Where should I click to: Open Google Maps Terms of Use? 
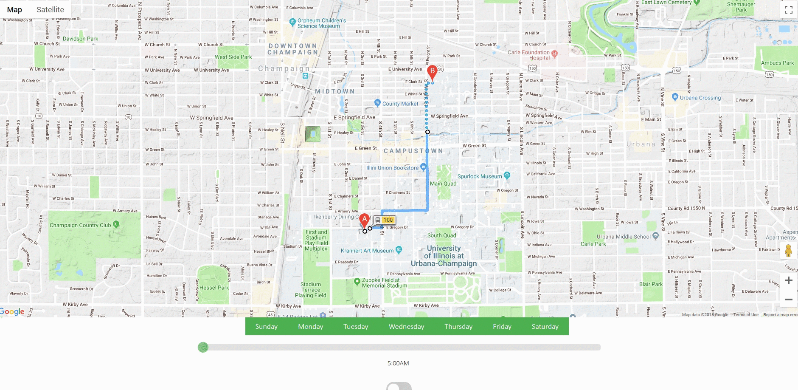pyautogui.click(x=746, y=315)
